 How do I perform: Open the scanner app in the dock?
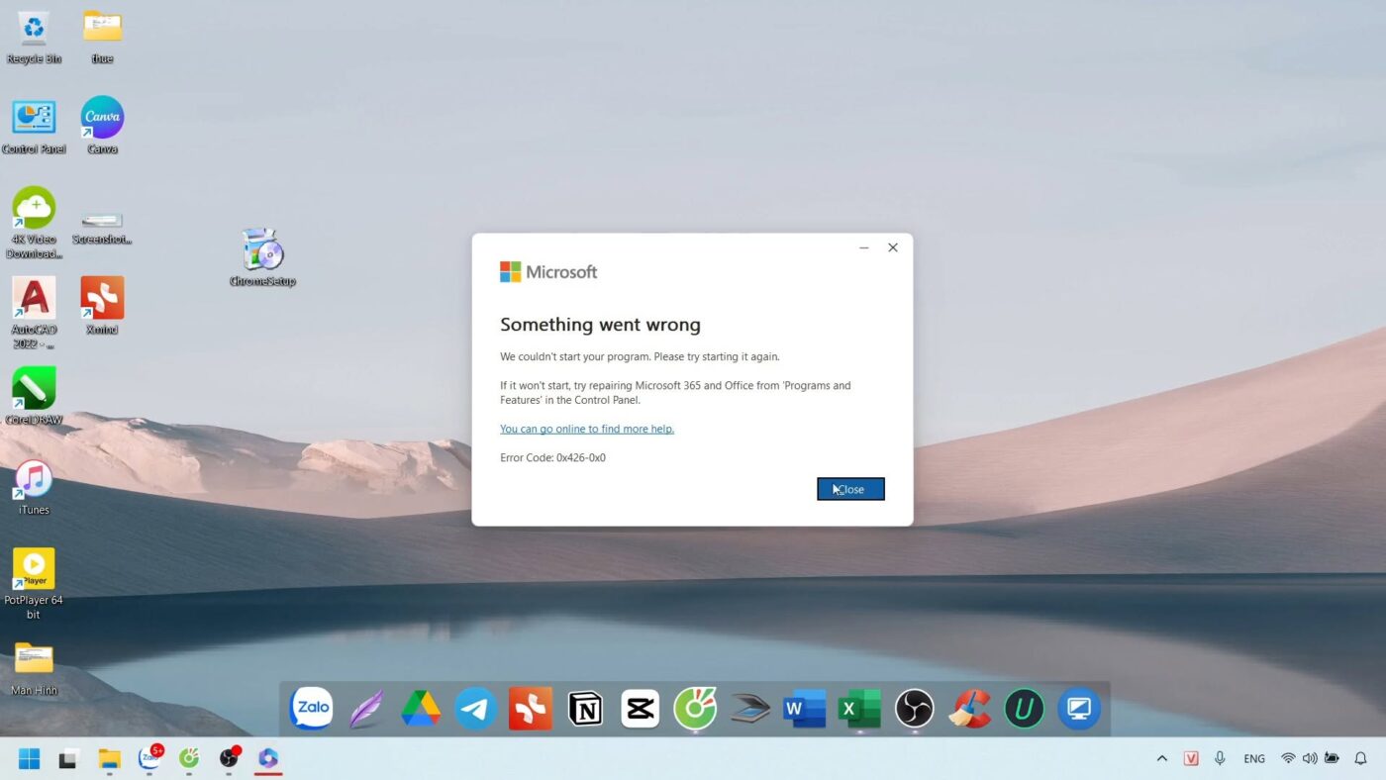750,710
